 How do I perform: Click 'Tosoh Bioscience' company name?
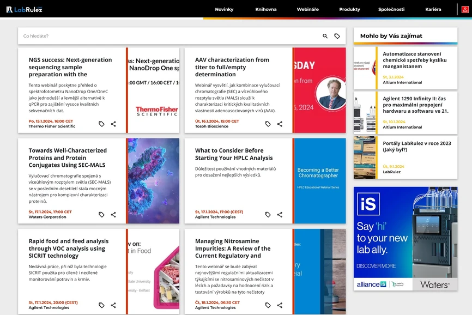click(211, 126)
